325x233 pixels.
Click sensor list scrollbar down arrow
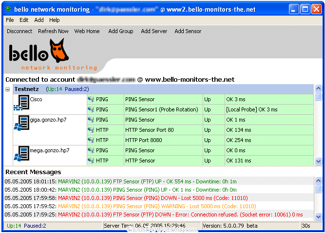click(x=318, y=161)
